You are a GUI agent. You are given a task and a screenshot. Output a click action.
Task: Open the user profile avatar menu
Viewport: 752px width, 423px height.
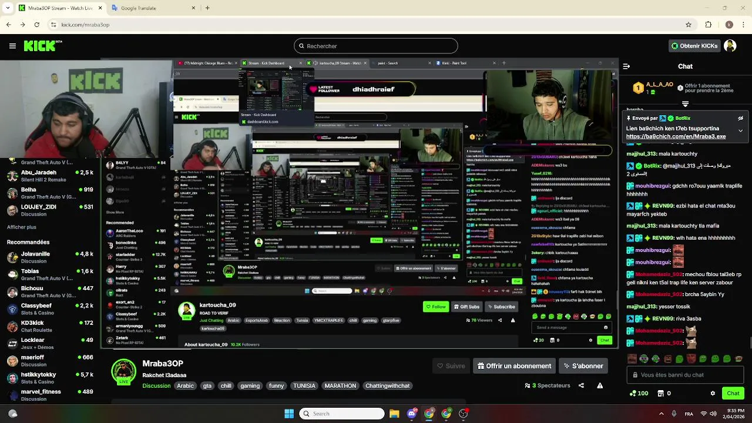(x=730, y=46)
